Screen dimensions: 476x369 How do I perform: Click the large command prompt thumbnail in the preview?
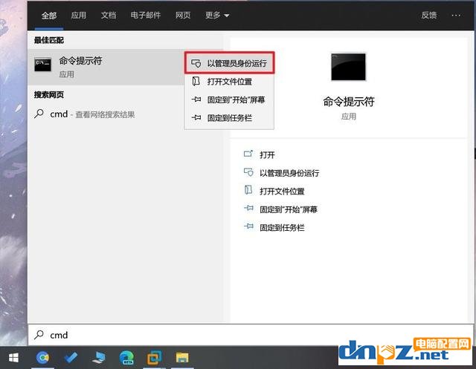348,67
